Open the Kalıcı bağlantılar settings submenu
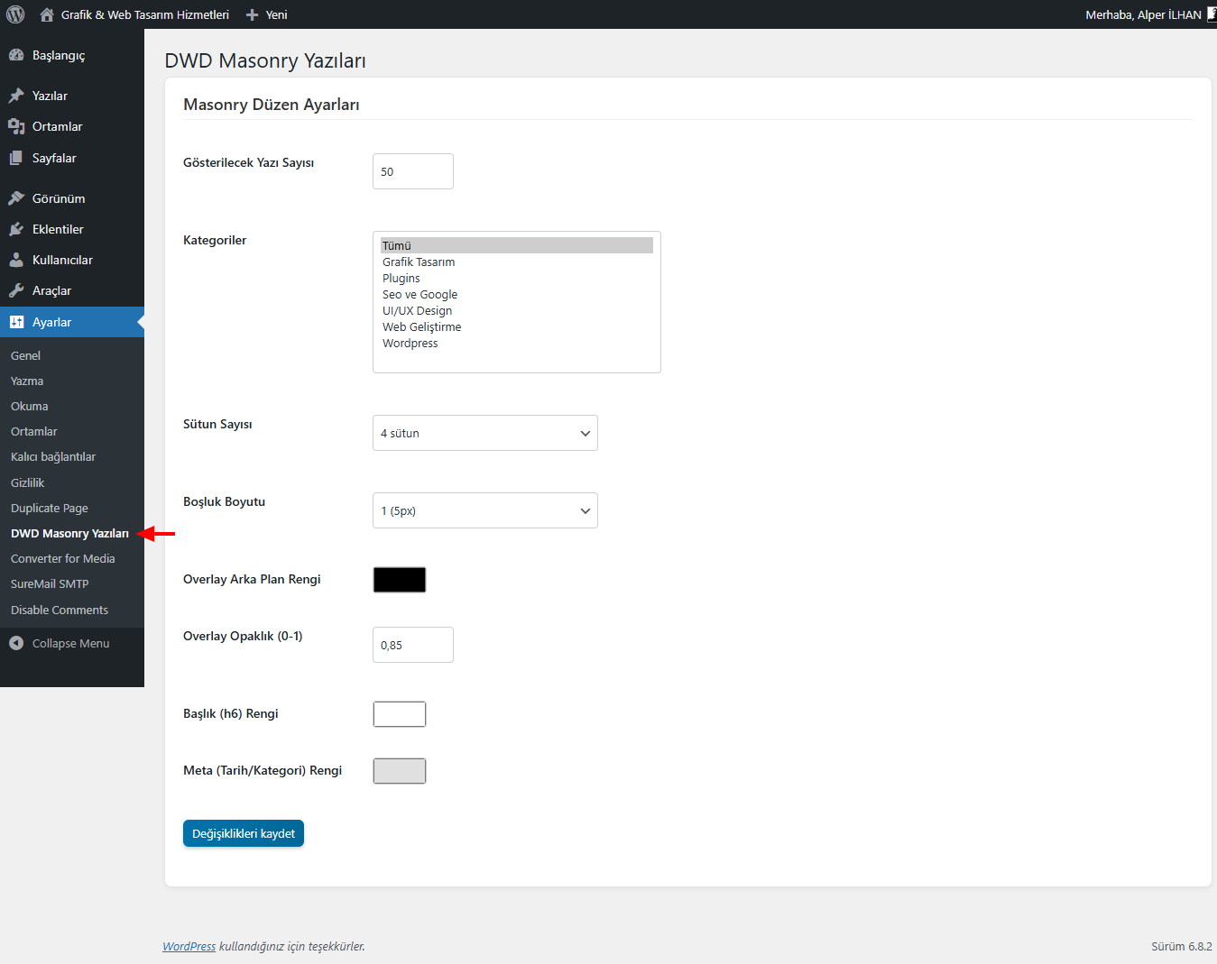The height and width of the screenshot is (964, 1217). point(53,456)
